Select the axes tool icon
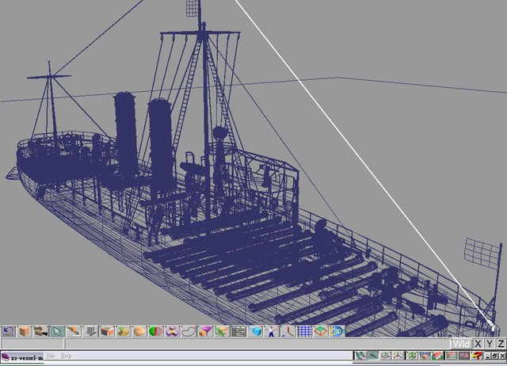Image resolution: width=507 pixels, height=366 pixels. [288, 331]
